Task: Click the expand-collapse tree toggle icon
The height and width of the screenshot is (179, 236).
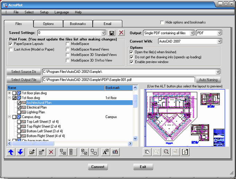Action: pyautogui.click(x=63, y=152)
